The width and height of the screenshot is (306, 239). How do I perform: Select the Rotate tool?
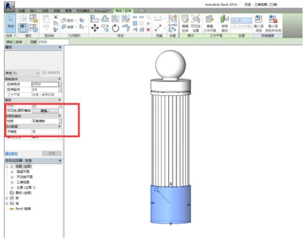(x=116, y=28)
